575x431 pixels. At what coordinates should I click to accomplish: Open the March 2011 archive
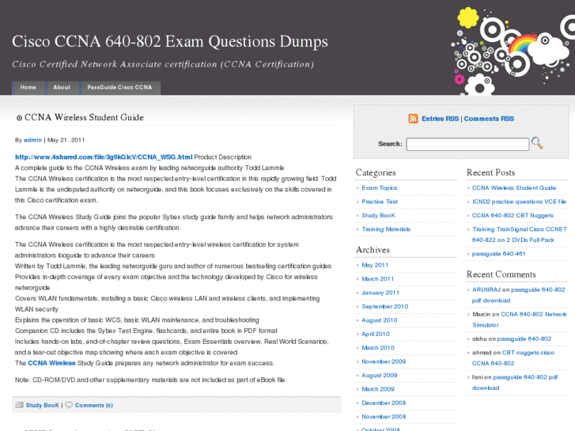pyautogui.click(x=378, y=279)
